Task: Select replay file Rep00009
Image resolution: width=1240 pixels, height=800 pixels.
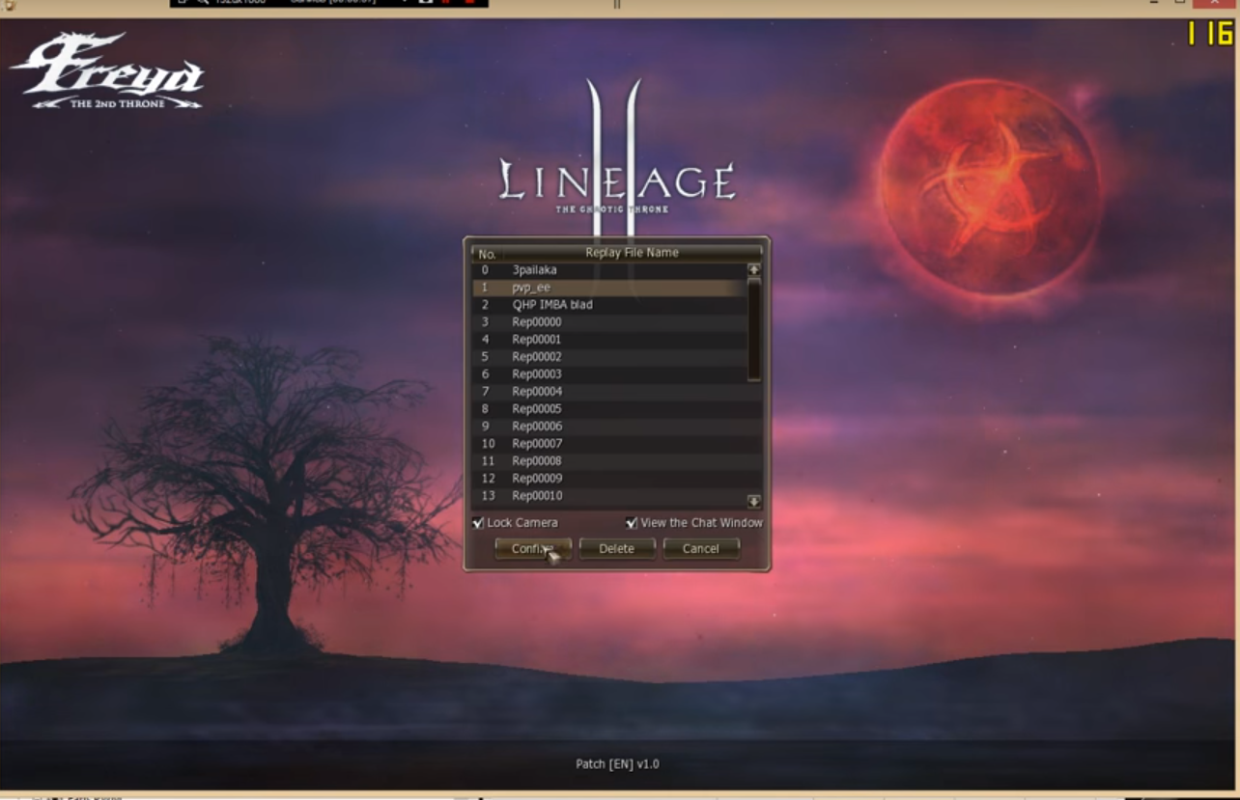Action: (609, 479)
